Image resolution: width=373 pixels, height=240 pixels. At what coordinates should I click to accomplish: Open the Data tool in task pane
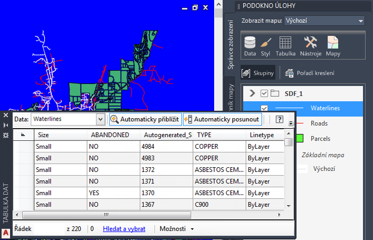(250, 46)
